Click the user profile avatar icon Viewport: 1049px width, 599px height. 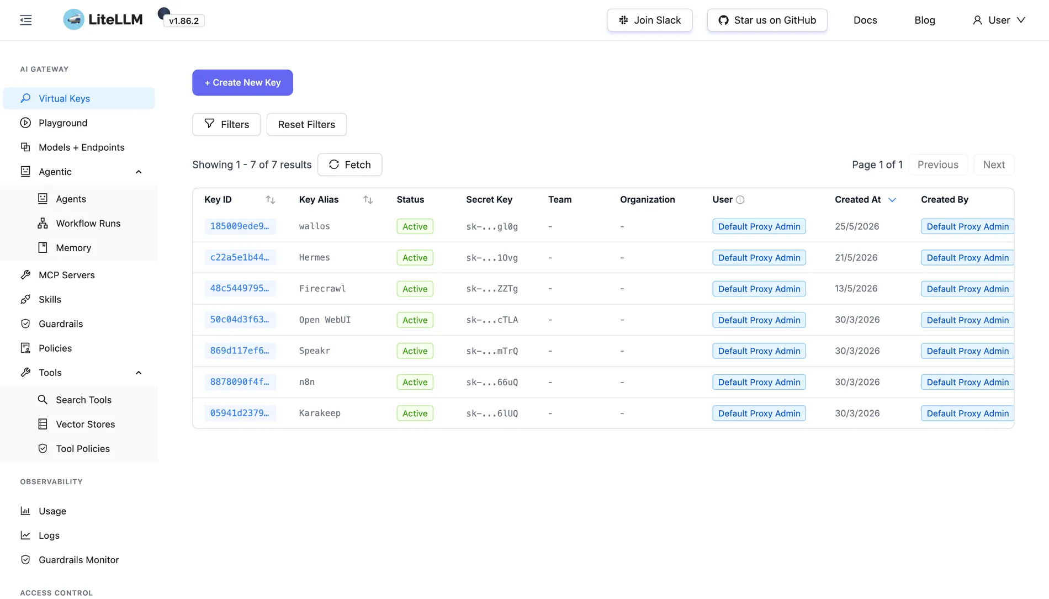pyautogui.click(x=977, y=20)
